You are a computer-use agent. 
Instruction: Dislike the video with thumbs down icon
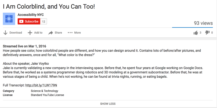(x=207, y=32)
